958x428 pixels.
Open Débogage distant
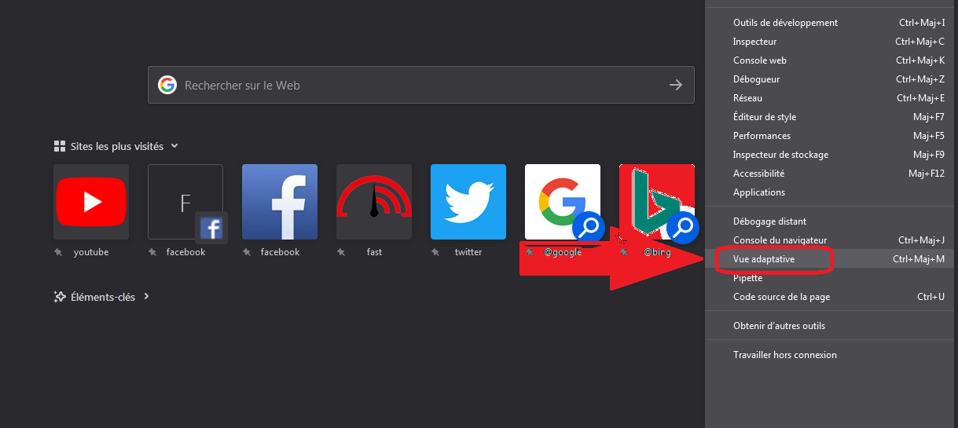[831, 221]
